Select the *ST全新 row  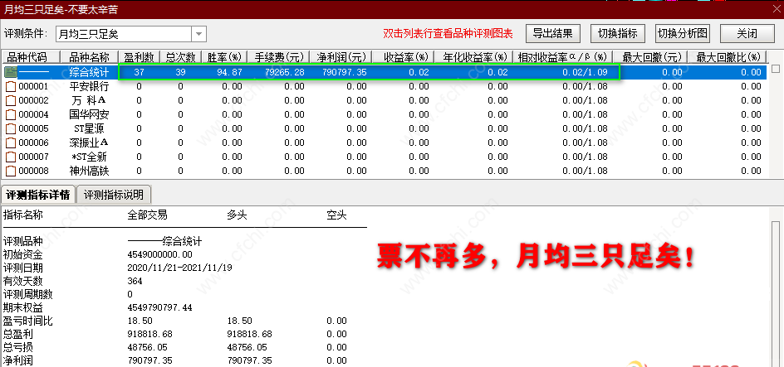tap(385, 157)
